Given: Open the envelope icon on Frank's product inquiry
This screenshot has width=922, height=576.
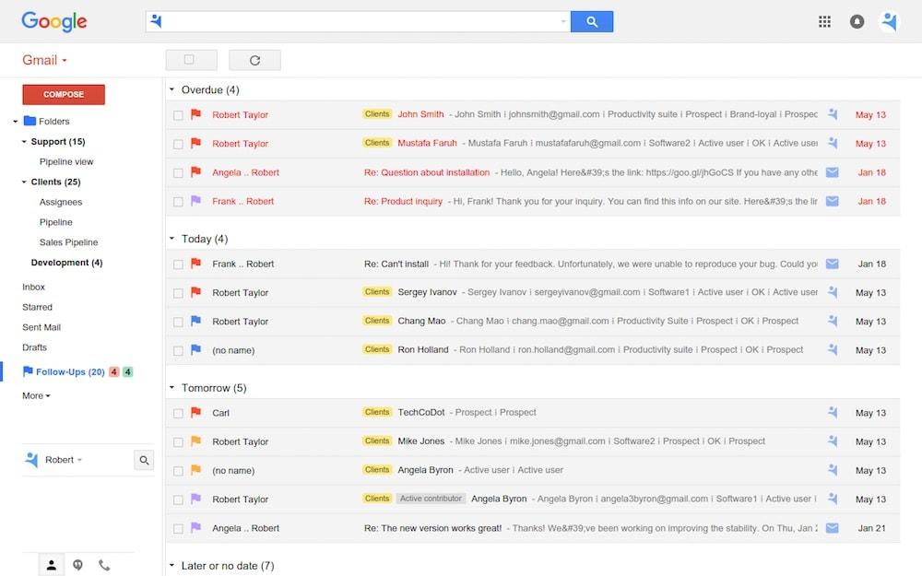Looking at the screenshot, I should [x=833, y=201].
